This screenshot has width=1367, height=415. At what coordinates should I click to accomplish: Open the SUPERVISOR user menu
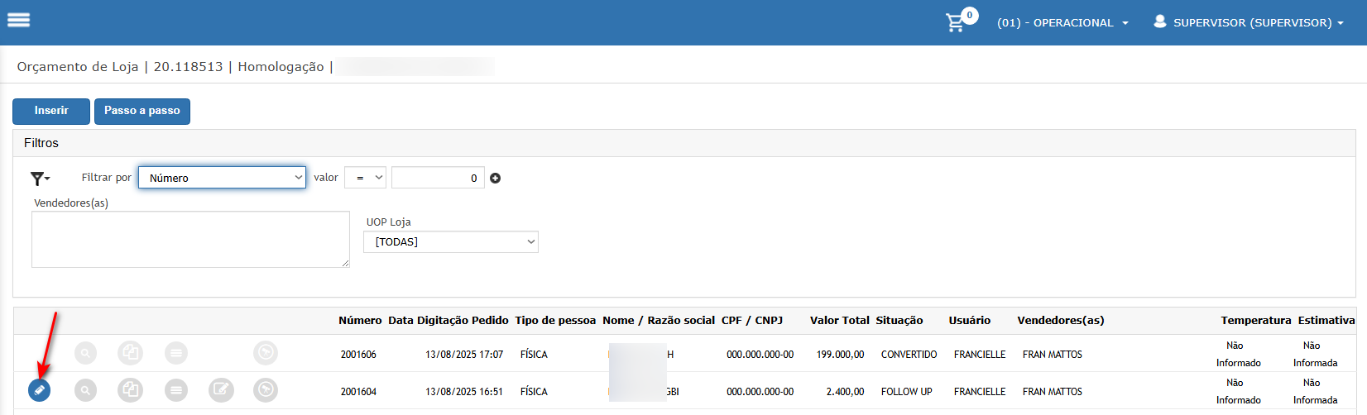tap(1249, 22)
